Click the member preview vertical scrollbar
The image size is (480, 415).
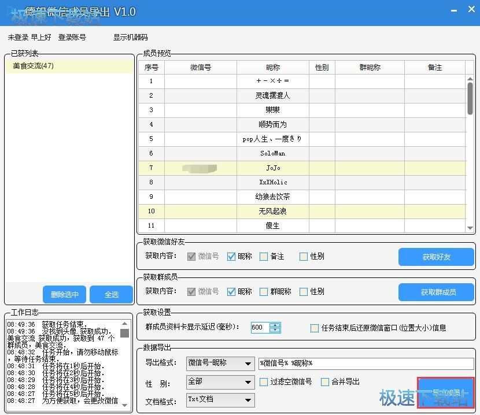point(470,98)
